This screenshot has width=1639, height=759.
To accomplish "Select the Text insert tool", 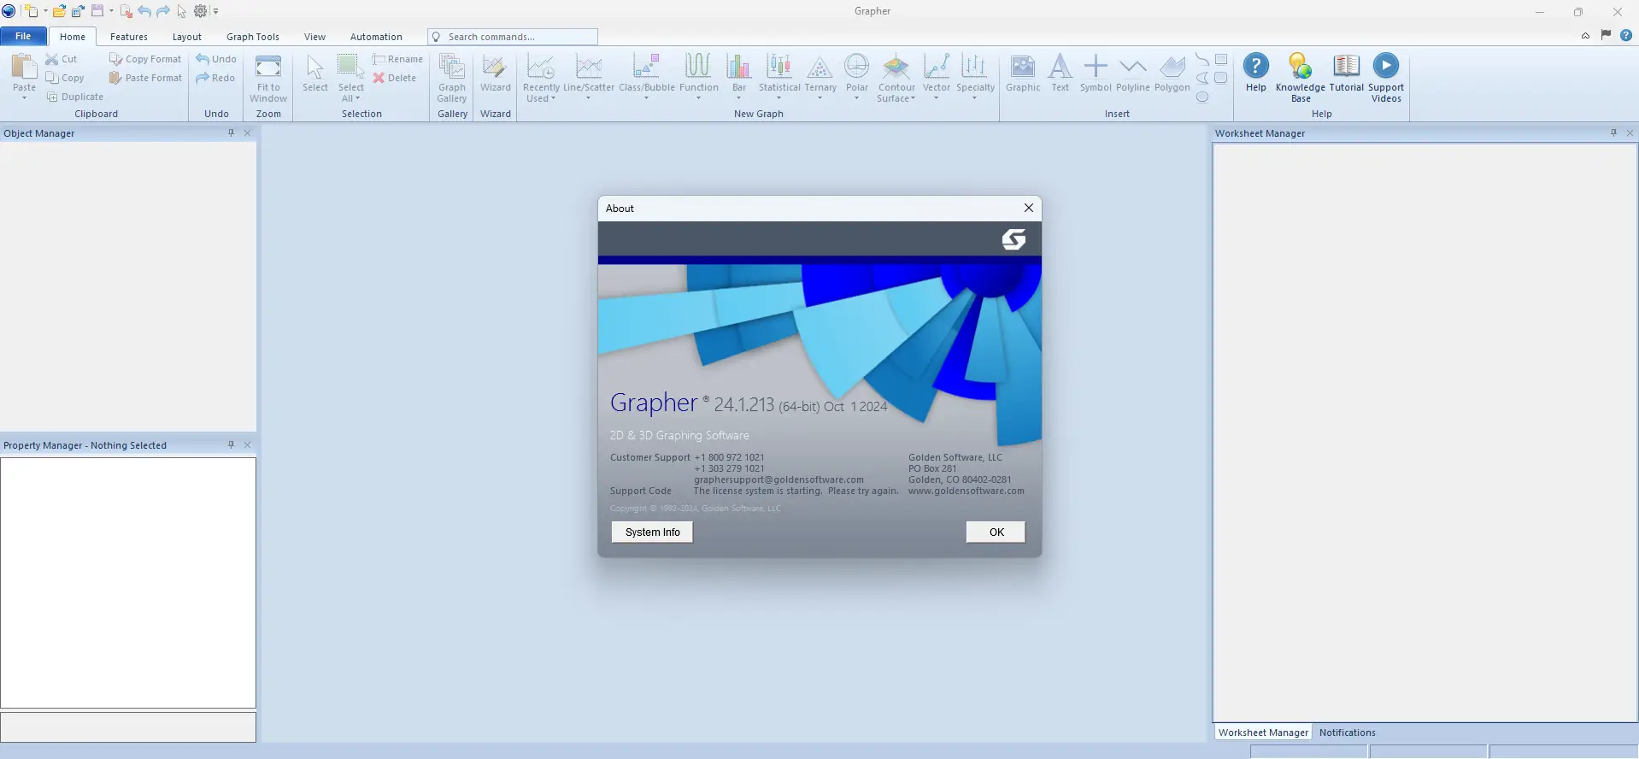I will 1060,73.
